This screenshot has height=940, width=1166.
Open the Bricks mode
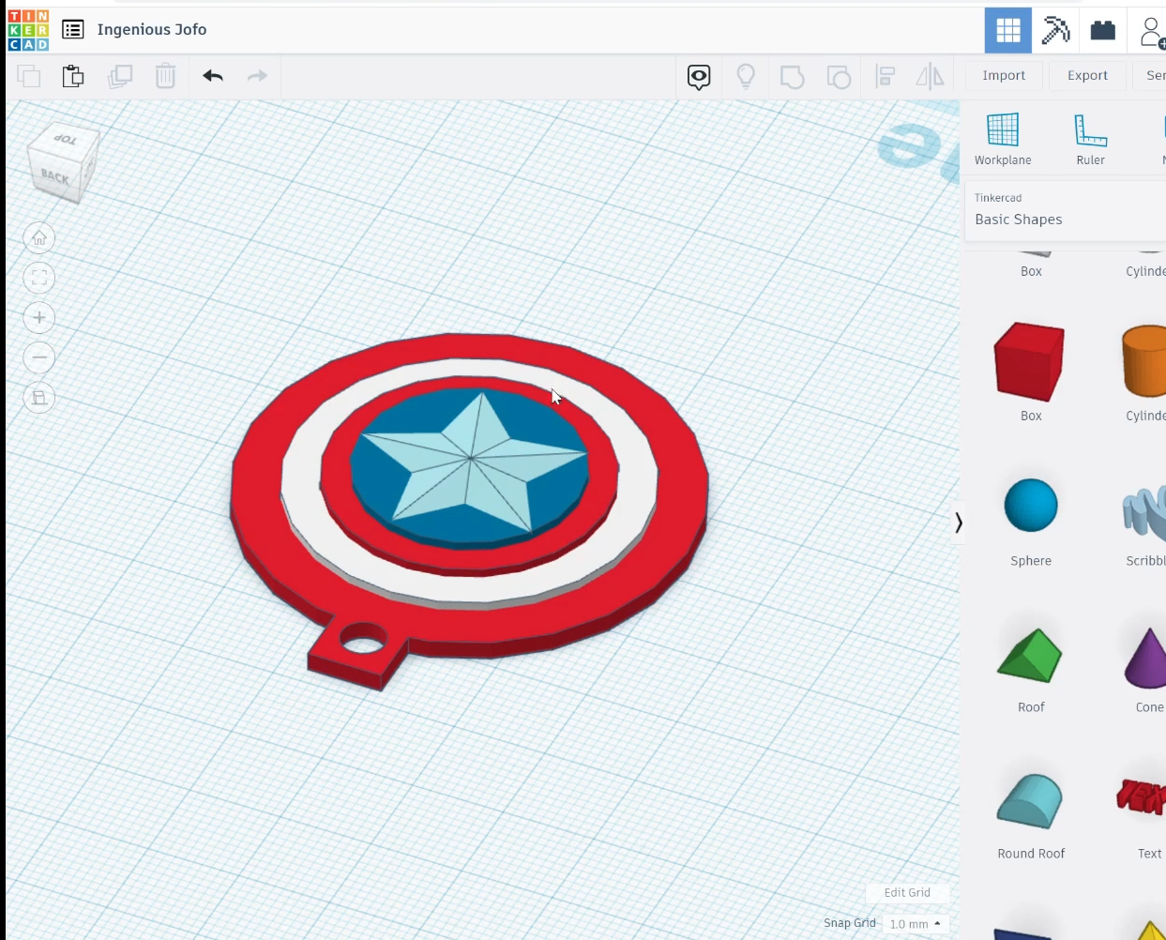click(1103, 30)
